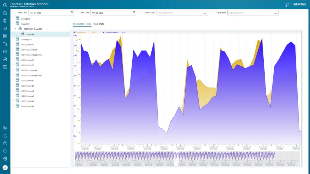Expand the Baking010 tree node

13,18
